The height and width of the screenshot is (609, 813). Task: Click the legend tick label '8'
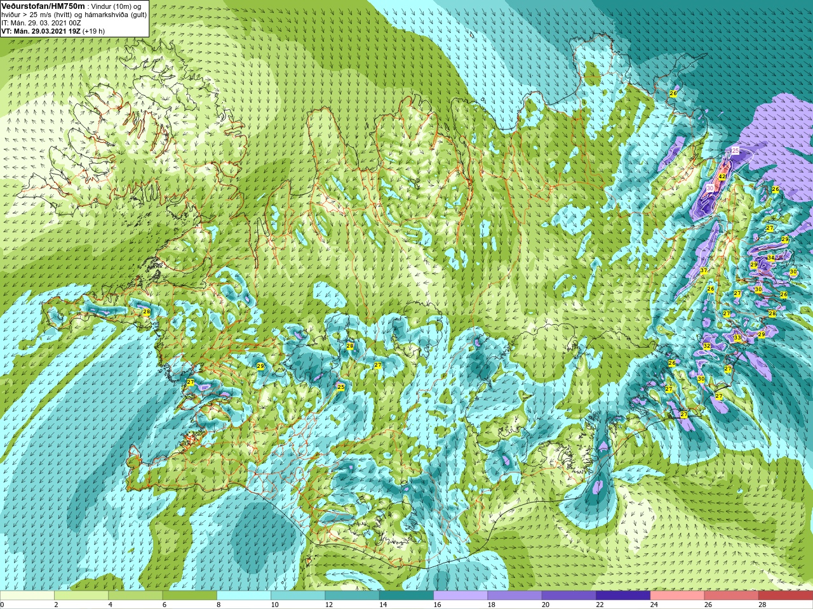pos(218,605)
